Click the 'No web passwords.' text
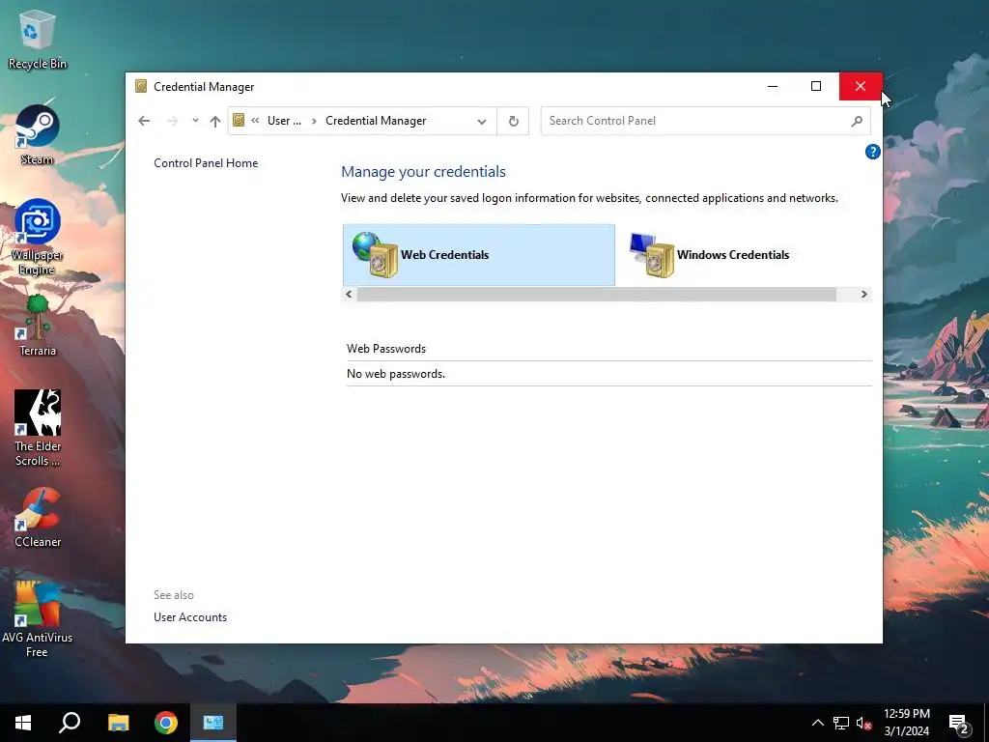 (396, 374)
